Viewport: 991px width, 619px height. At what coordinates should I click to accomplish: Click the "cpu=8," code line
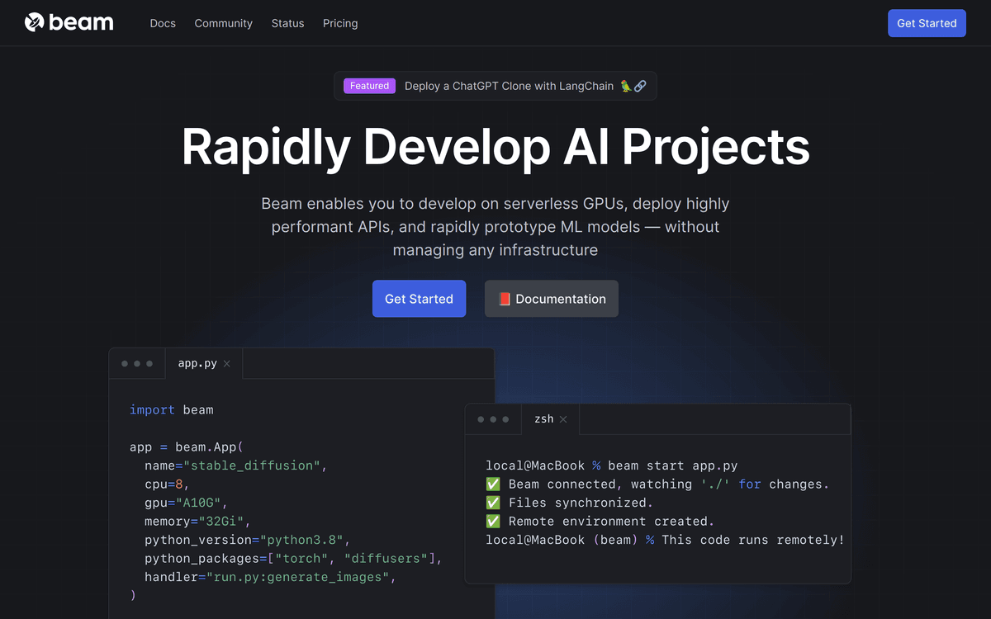coord(168,484)
